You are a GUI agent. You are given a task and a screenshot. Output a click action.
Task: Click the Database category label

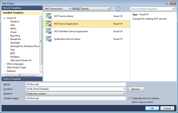11,71
